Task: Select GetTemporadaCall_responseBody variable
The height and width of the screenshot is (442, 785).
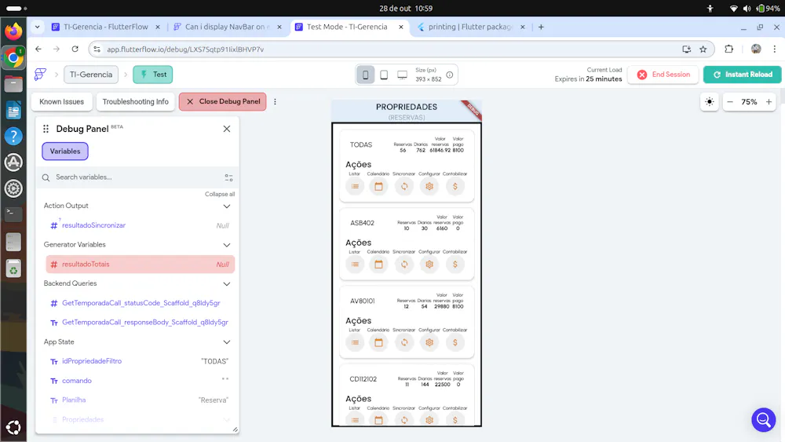Action: click(x=145, y=323)
